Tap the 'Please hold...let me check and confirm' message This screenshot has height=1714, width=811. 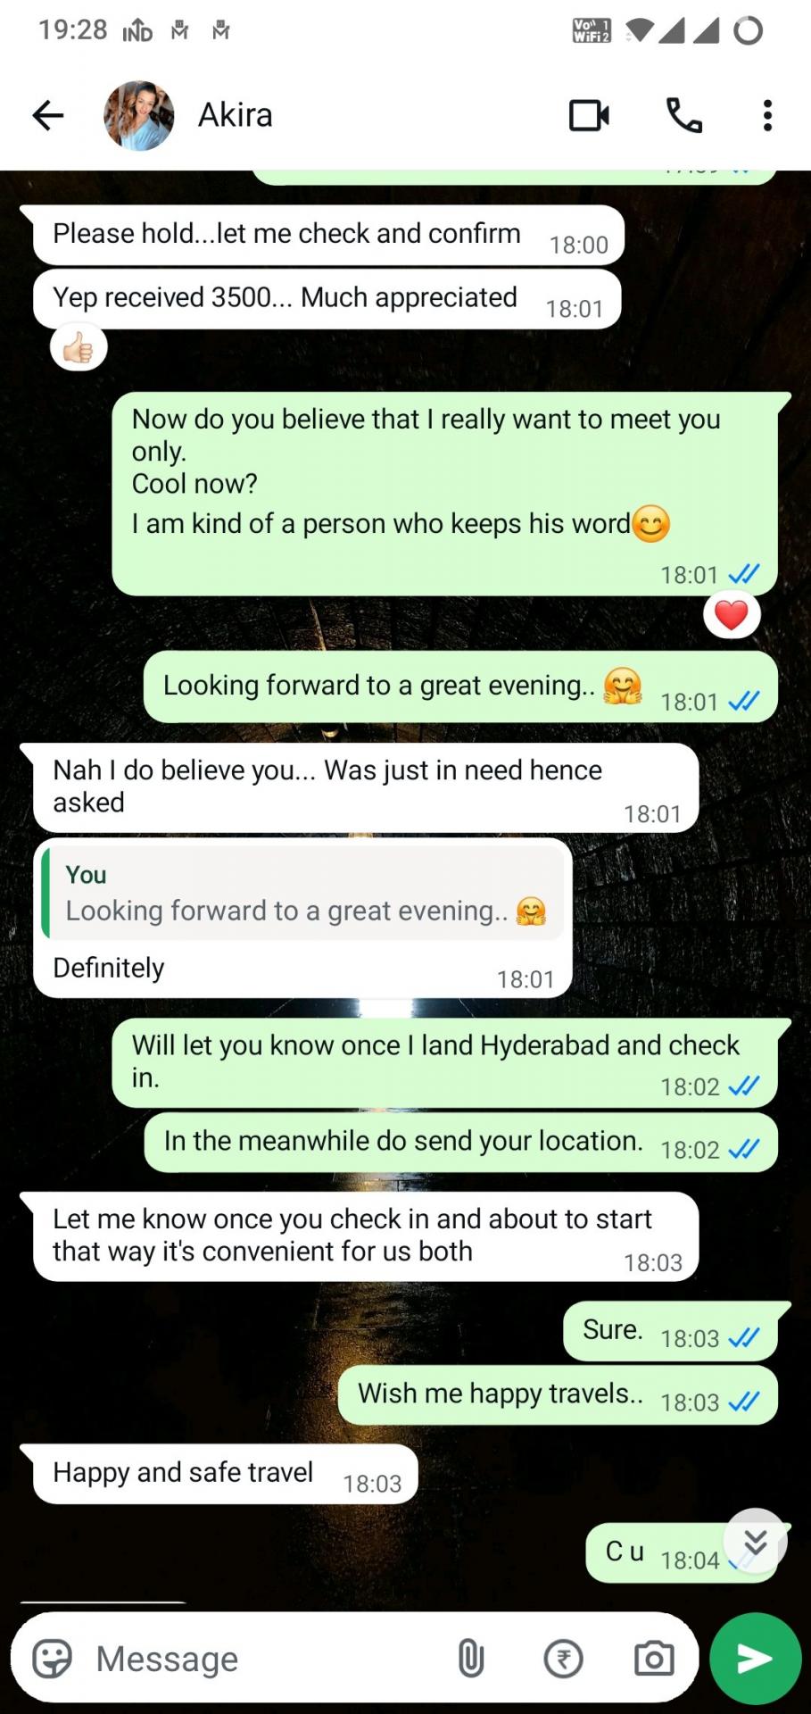(x=328, y=236)
